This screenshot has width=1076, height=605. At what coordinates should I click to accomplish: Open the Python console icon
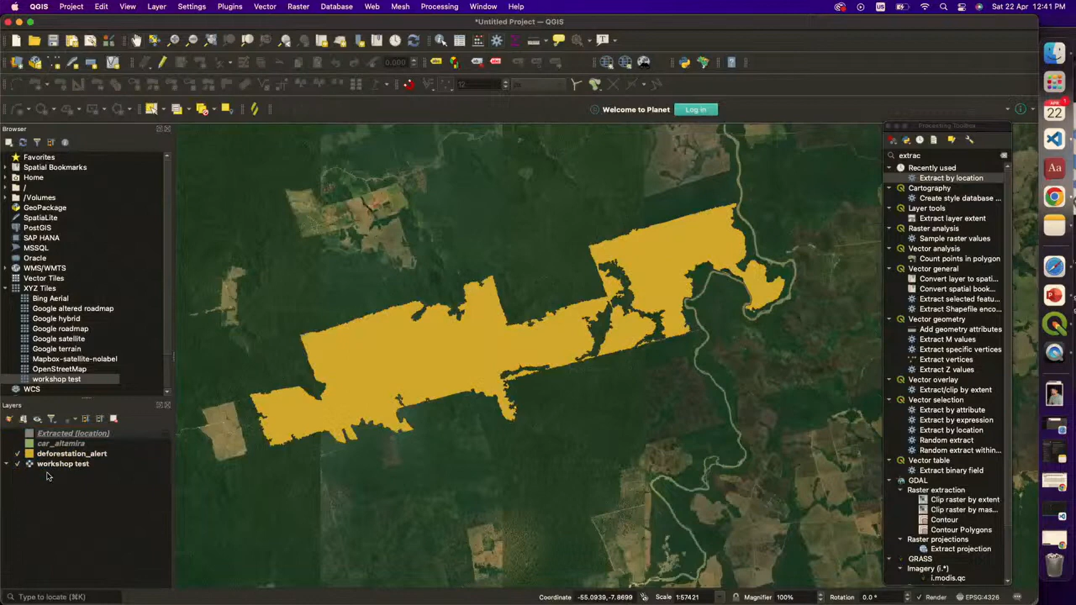[684, 63]
